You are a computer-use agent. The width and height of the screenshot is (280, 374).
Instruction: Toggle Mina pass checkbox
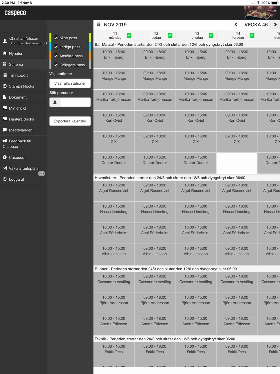pyautogui.click(x=56, y=38)
